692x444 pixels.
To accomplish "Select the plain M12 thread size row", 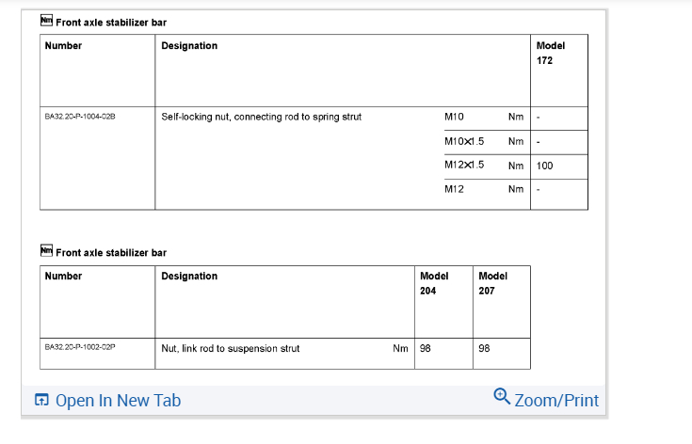I will click(455, 189).
